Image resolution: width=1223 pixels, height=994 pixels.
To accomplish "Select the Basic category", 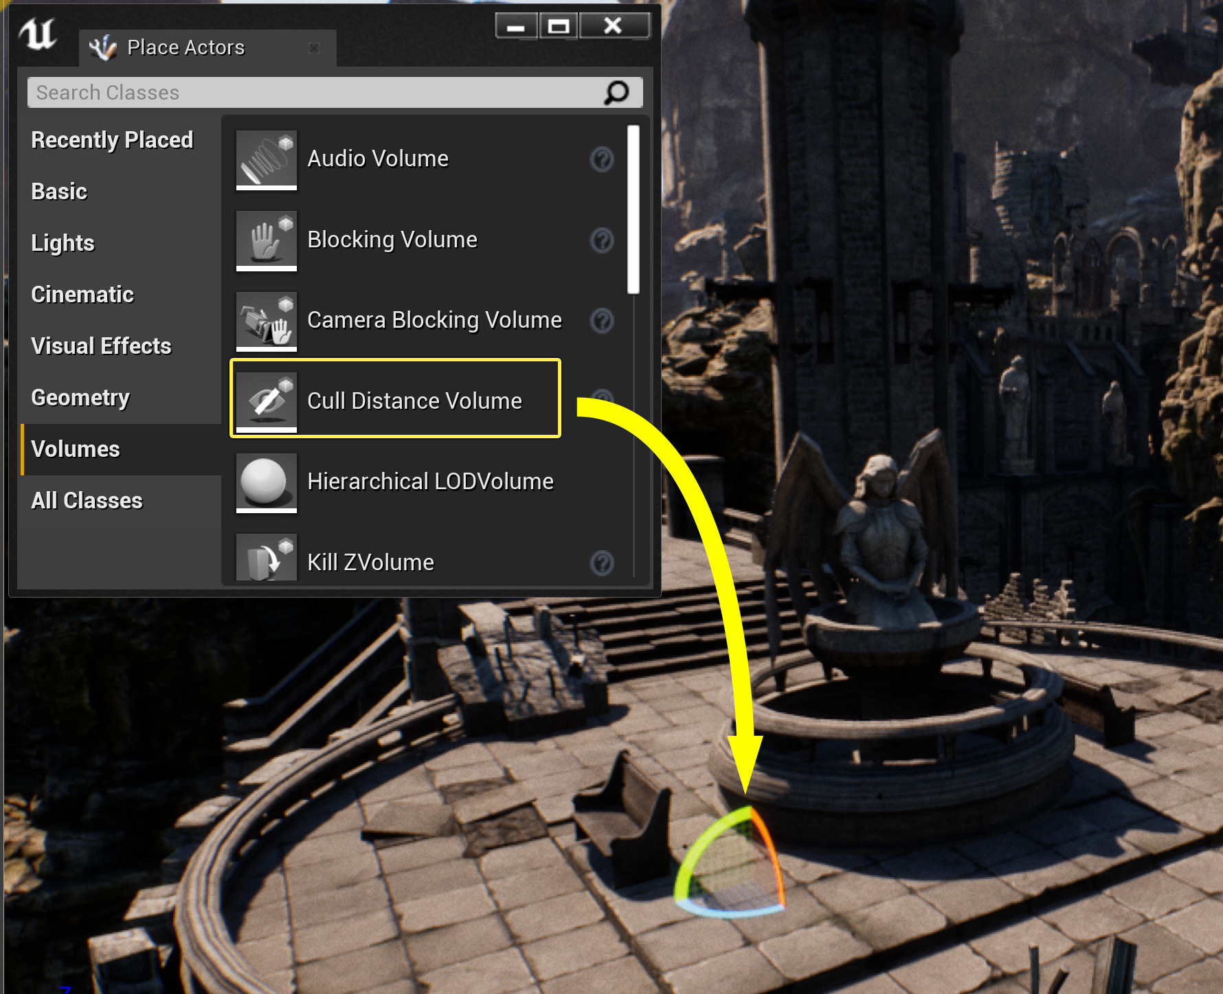I will point(59,192).
